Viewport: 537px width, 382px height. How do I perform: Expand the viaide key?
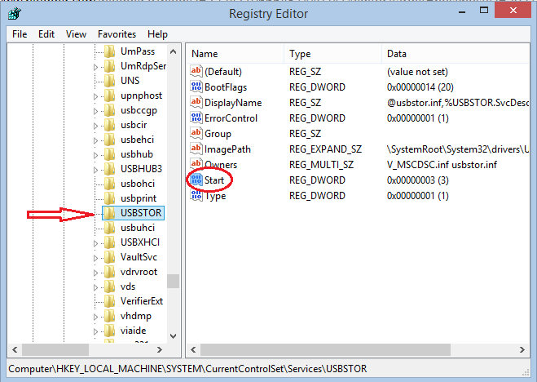96,332
